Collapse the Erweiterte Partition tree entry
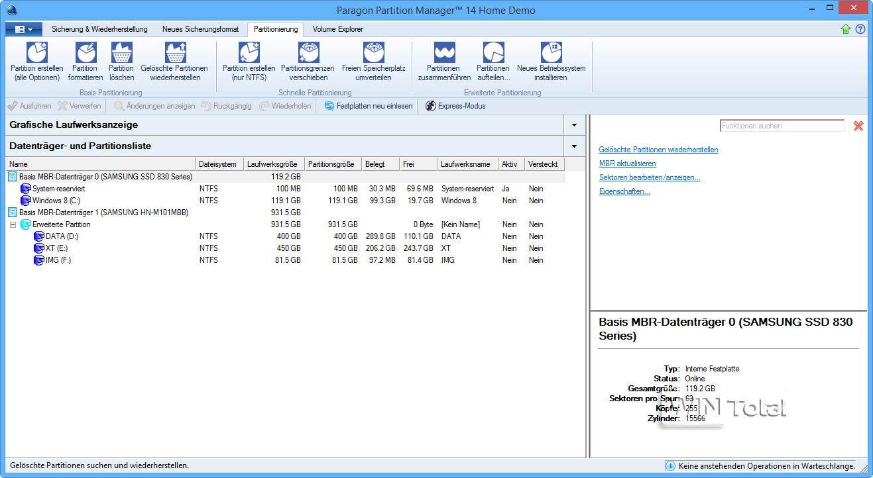 (12, 224)
